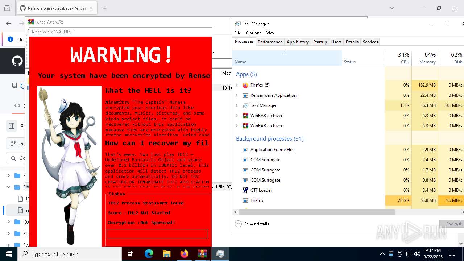Click the Firefox icon in Apps list

click(x=245, y=85)
